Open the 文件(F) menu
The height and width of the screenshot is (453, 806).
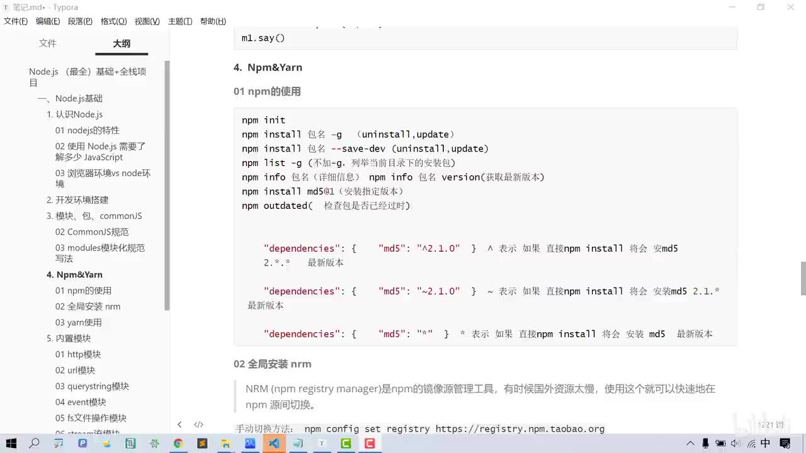[x=16, y=21]
